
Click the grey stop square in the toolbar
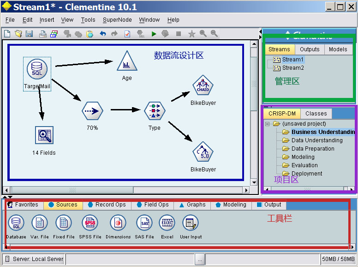pos(179,34)
